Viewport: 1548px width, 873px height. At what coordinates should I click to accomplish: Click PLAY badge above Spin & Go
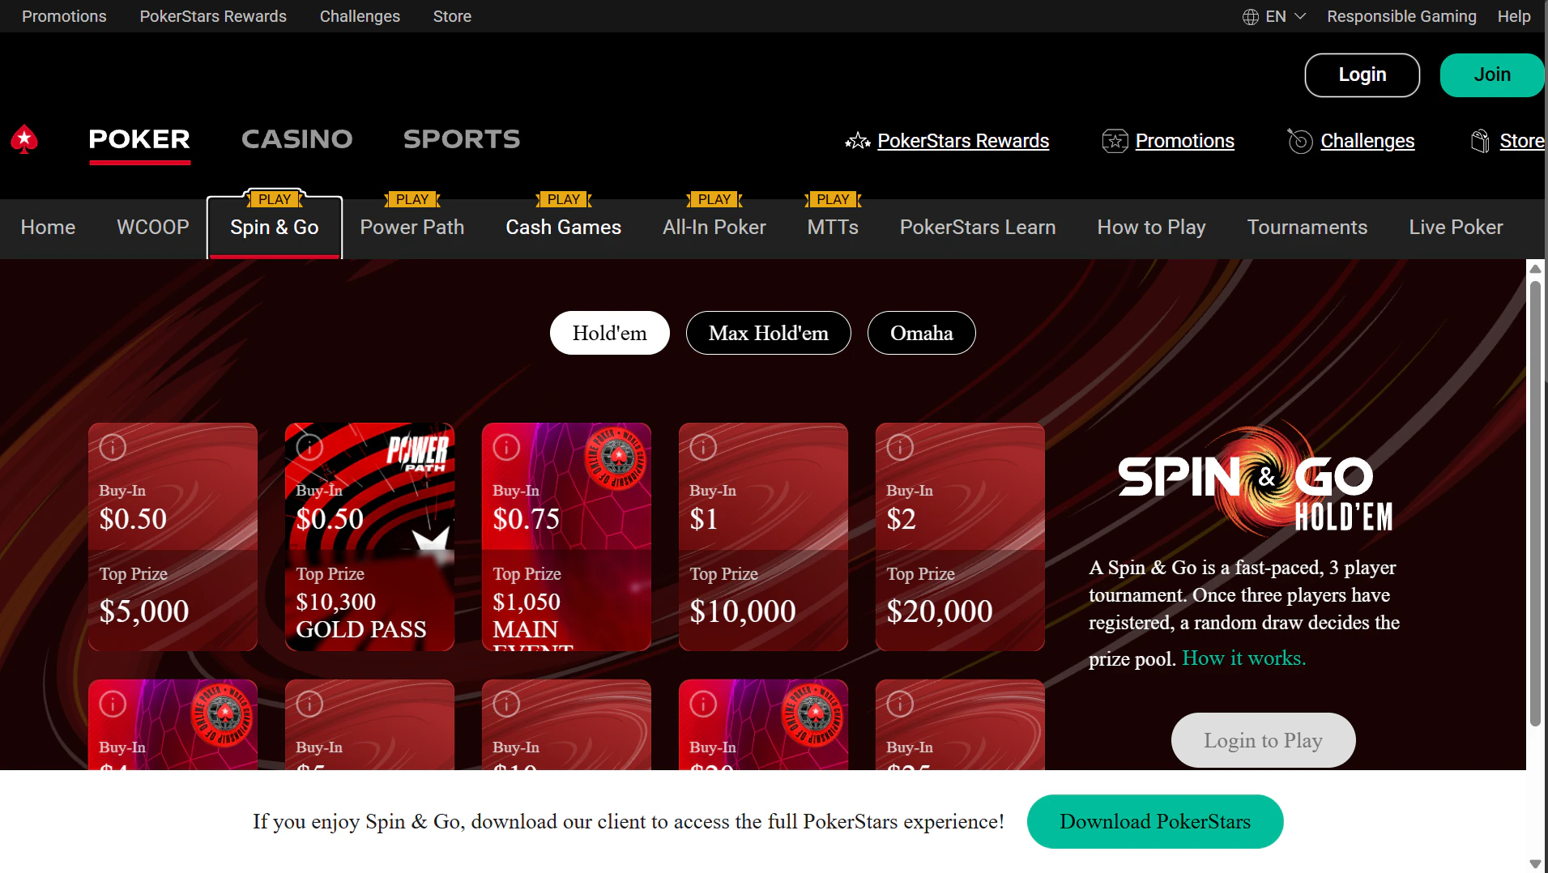(x=275, y=199)
